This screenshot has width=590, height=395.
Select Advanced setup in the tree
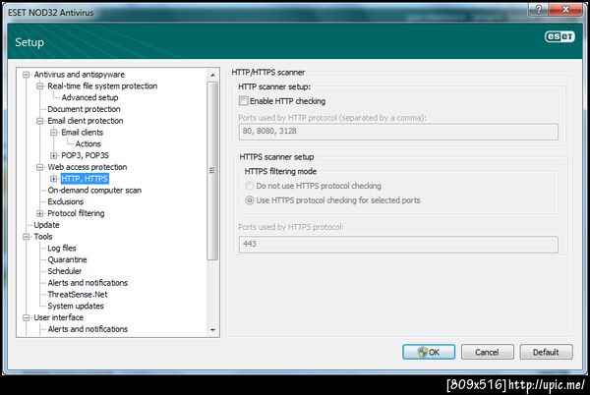[89, 97]
